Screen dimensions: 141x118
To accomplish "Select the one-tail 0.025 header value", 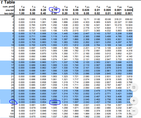I will [86, 10].
